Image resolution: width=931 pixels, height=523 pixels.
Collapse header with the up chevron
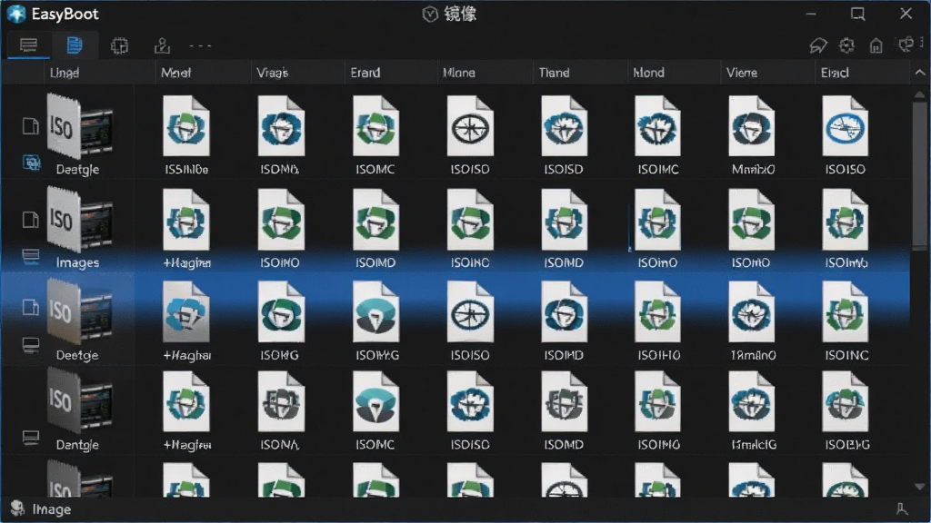coord(920,73)
